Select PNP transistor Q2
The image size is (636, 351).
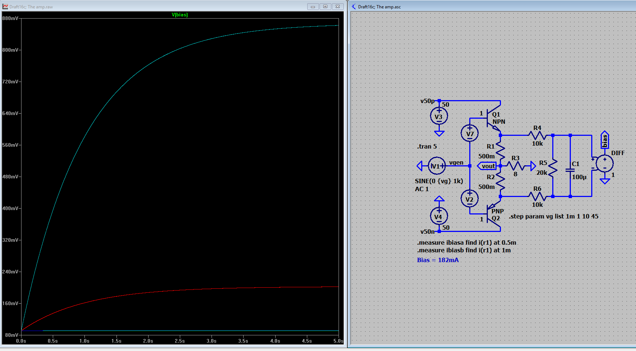tap(494, 213)
